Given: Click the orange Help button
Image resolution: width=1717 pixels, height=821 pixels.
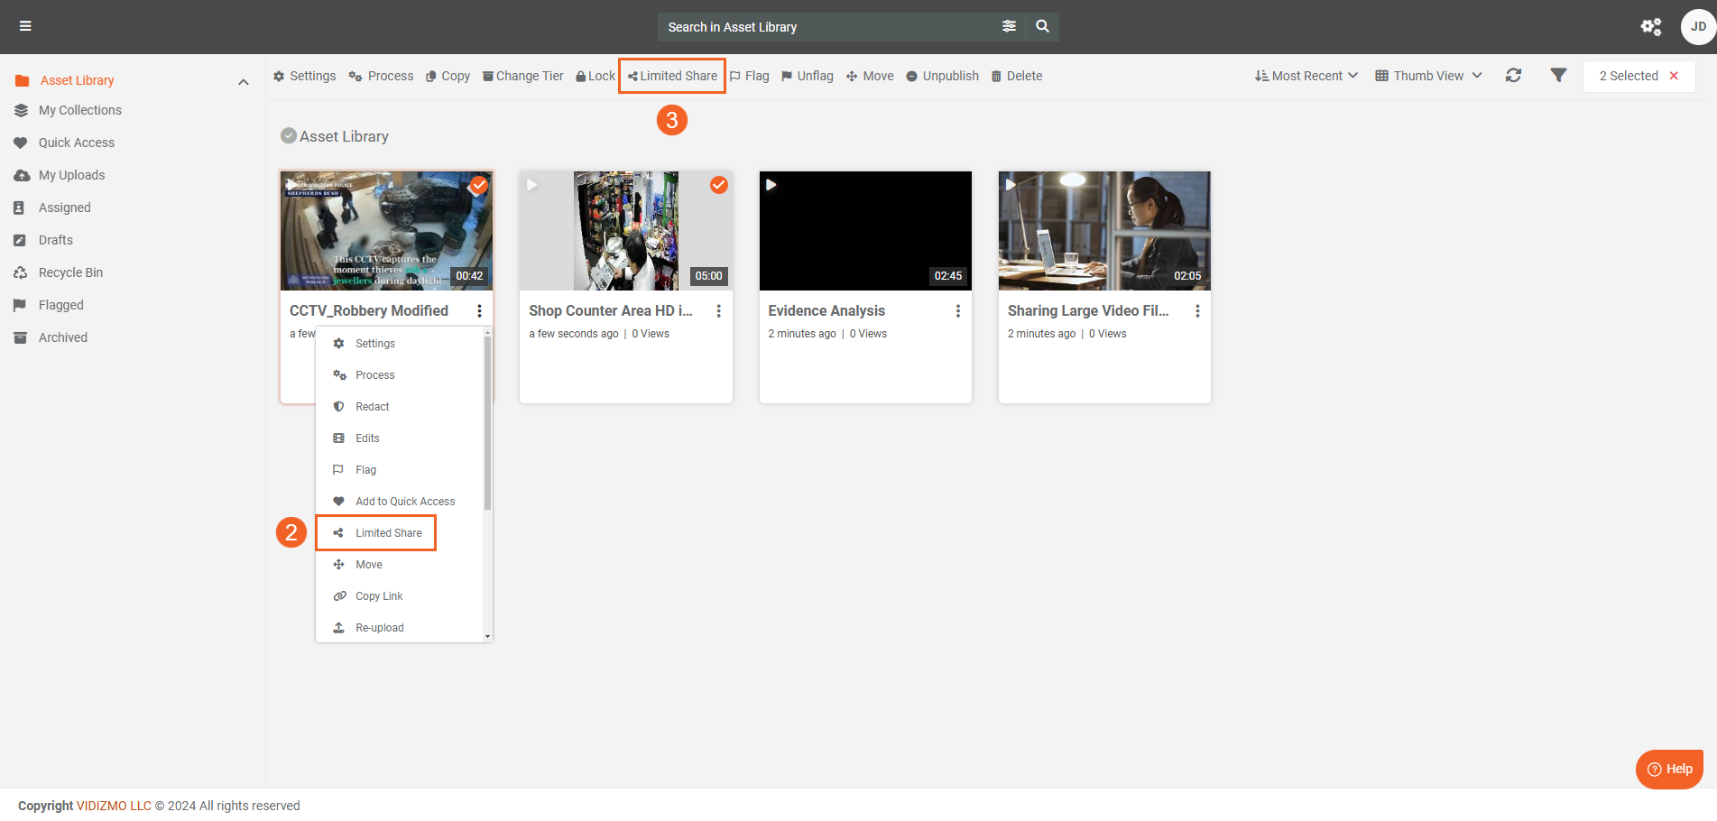Looking at the screenshot, I should coord(1668,769).
